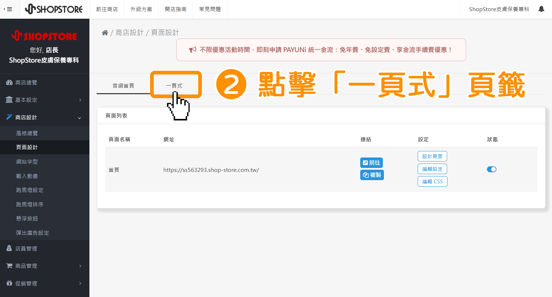The height and width of the screenshot is (297, 552).
Task: Open 常見問題 in the top menu
Action: coord(210,9)
